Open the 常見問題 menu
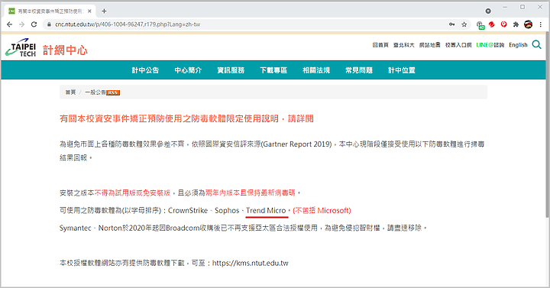The width and height of the screenshot is (550, 288). click(359, 70)
